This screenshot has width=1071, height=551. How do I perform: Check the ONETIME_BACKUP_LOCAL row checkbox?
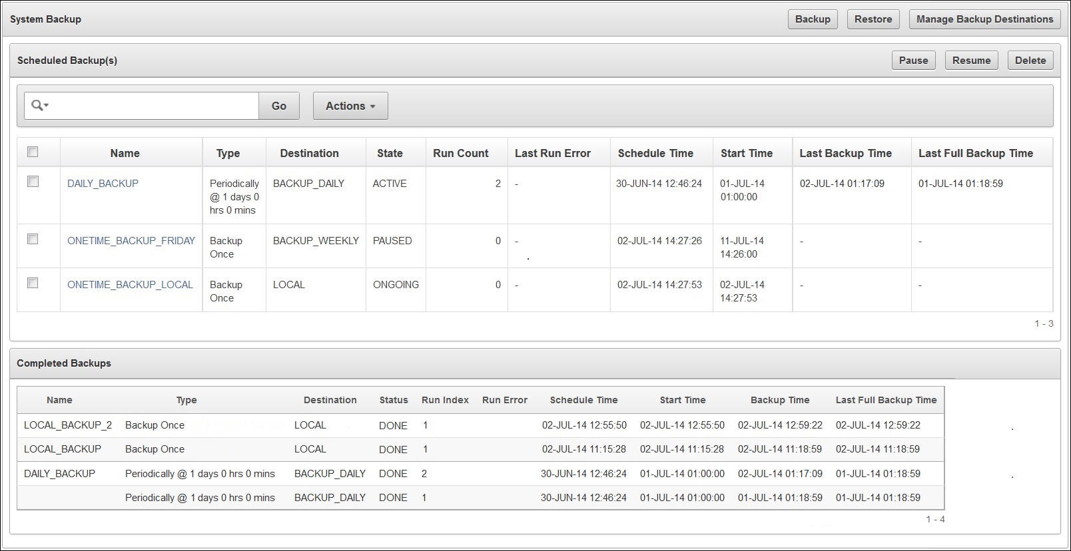(33, 283)
